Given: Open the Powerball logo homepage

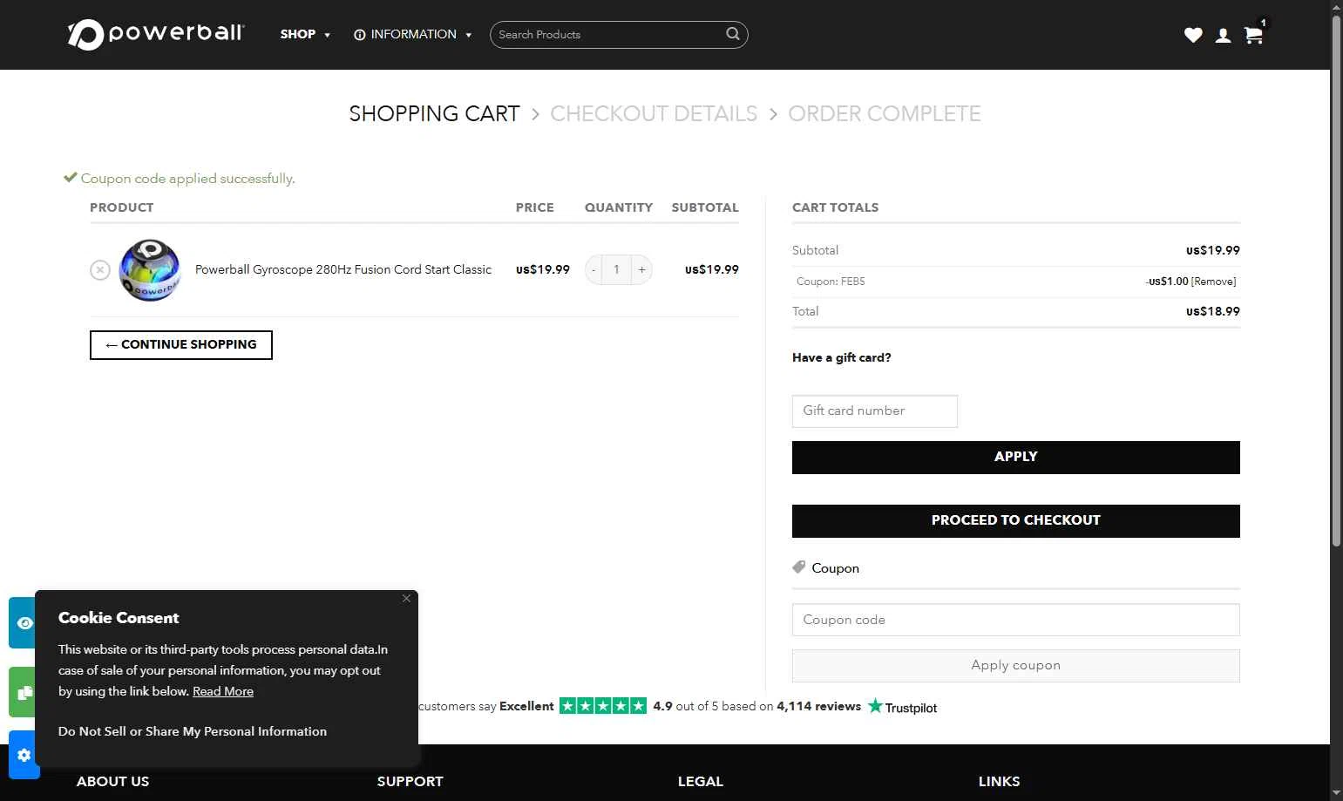Looking at the screenshot, I should [x=156, y=34].
